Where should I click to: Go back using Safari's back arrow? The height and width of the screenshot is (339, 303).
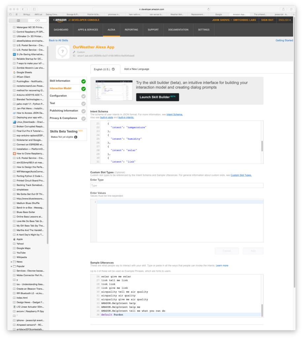pyautogui.click(x=23, y=9)
